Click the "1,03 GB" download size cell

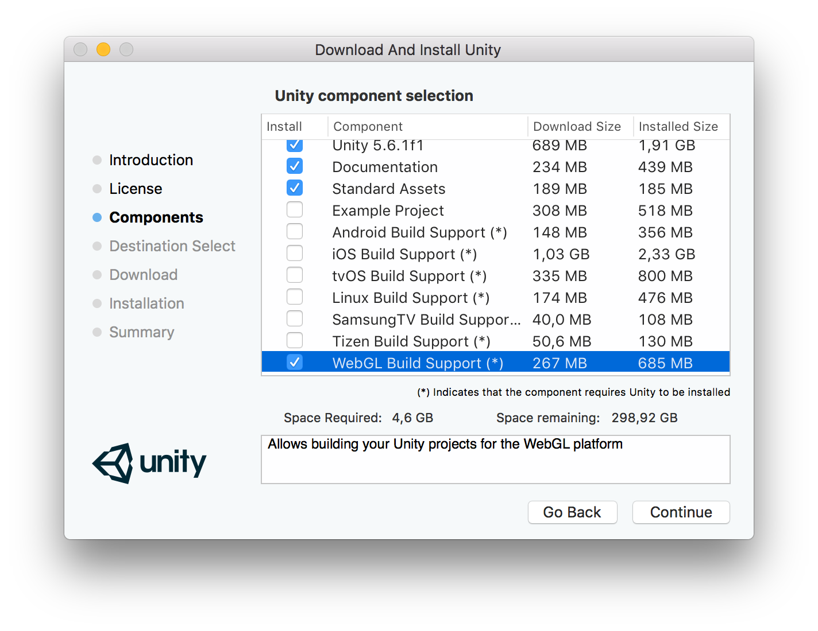[561, 254]
